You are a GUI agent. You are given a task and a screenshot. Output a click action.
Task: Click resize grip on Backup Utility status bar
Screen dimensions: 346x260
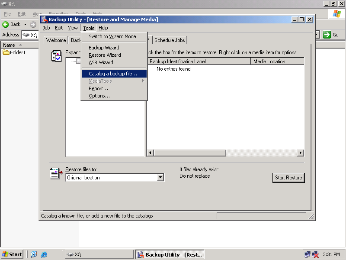(311, 216)
